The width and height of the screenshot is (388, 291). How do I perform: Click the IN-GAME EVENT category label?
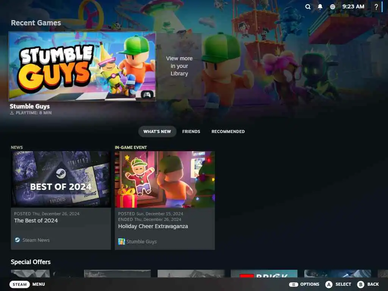point(131,147)
